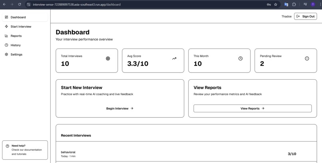Click the Google Translate extension icon
Viewport: 322px width, 163px height.
point(286,4)
